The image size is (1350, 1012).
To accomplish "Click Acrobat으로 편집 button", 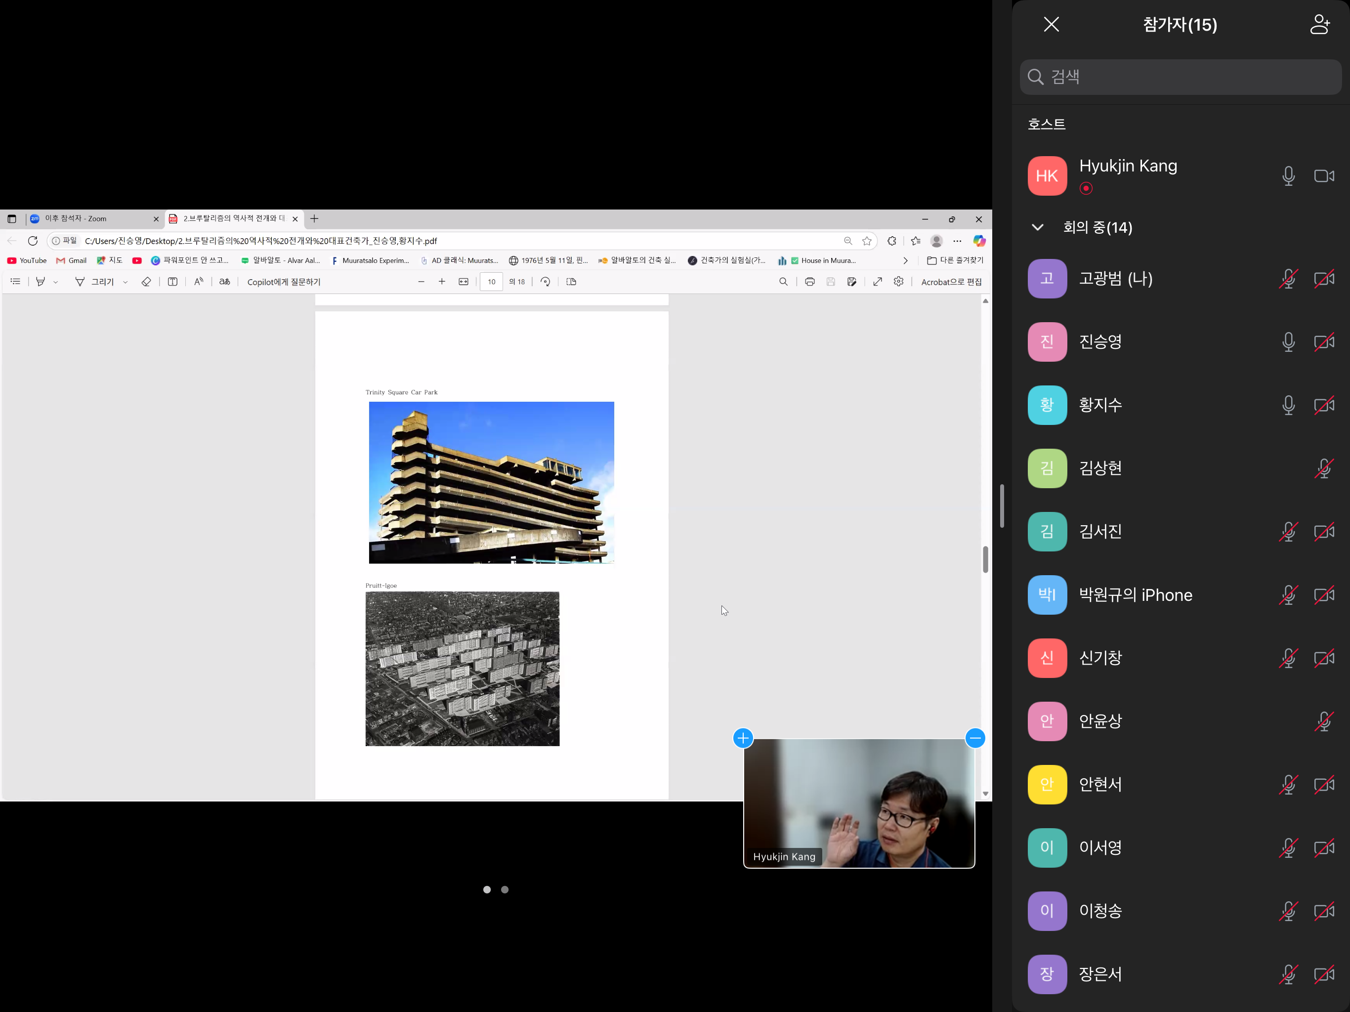I will pyautogui.click(x=951, y=282).
